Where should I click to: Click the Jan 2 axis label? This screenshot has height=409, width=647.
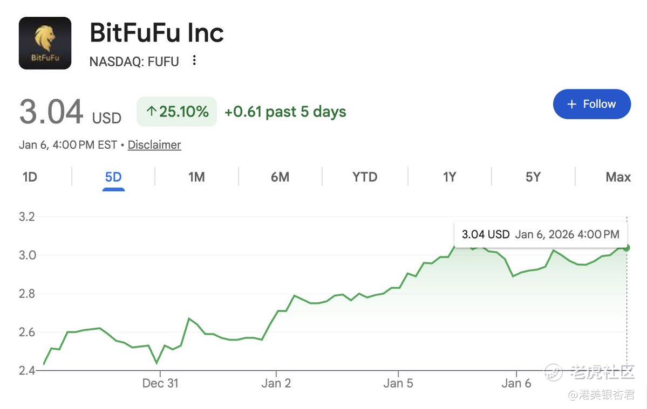[276, 383]
